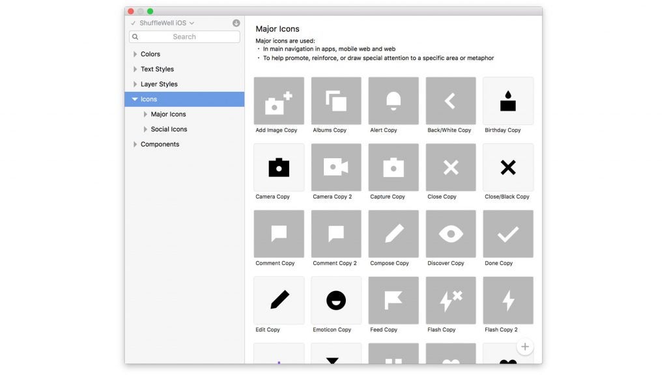
Task: Select the Camera Copy 2 video icon
Action: click(x=336, y=167)
